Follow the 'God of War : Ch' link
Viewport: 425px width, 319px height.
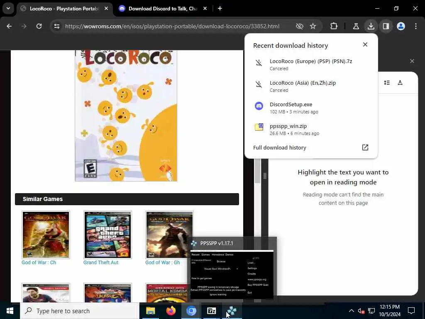pyautogui.click(x=39, y=263)
